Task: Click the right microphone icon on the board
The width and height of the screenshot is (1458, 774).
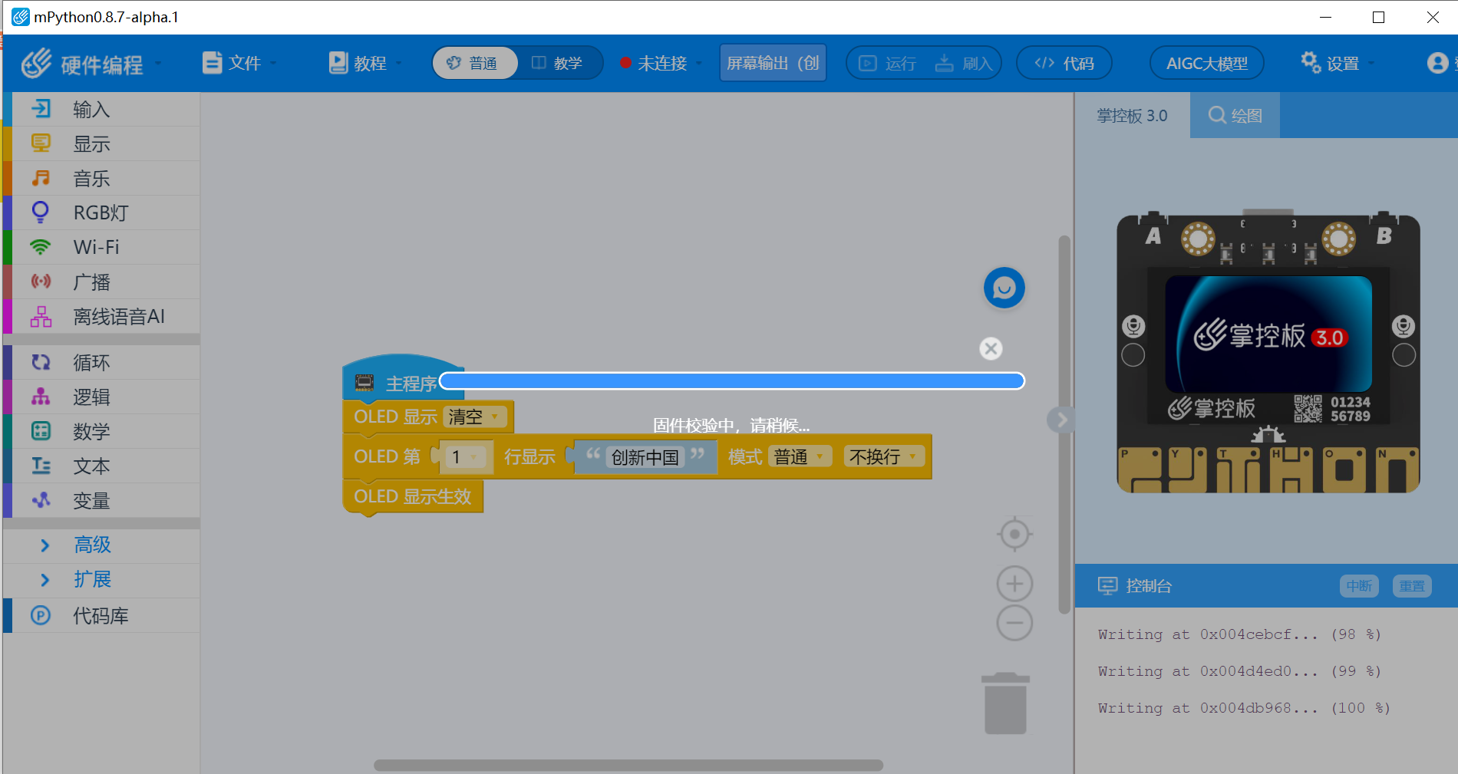Action: (1404, 326)
